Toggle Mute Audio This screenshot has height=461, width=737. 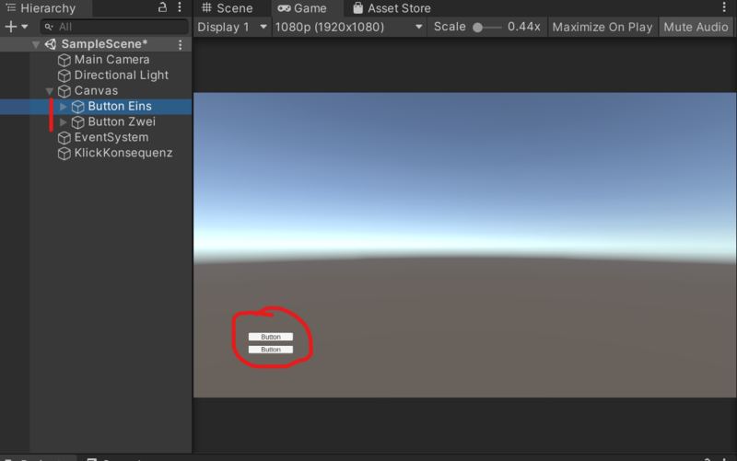click(x=696, y=27)
